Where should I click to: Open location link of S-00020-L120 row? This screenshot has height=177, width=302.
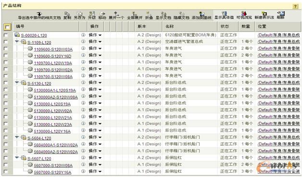click(279, 35)
